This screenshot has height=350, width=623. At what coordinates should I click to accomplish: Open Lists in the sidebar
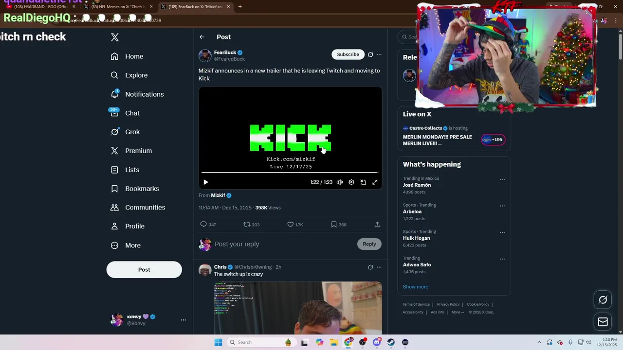point(125,170)
